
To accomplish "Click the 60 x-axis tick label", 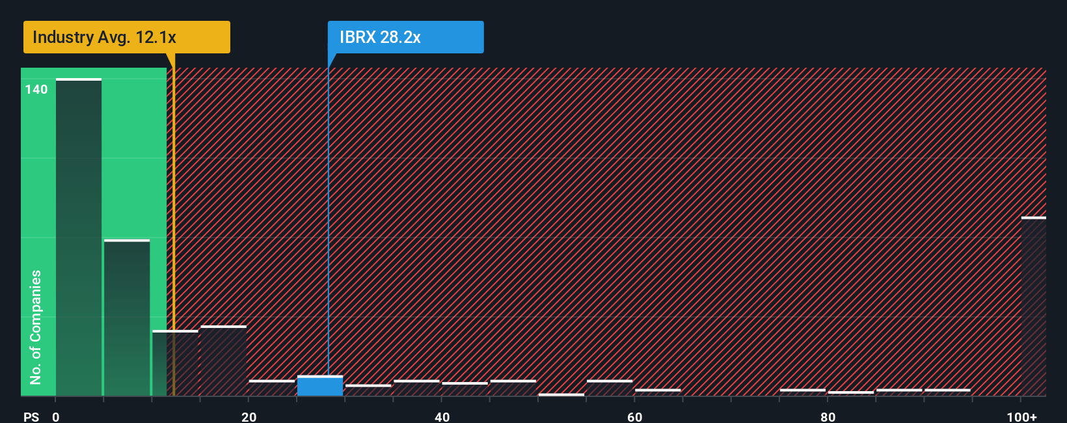I will [x=635, y=416].
